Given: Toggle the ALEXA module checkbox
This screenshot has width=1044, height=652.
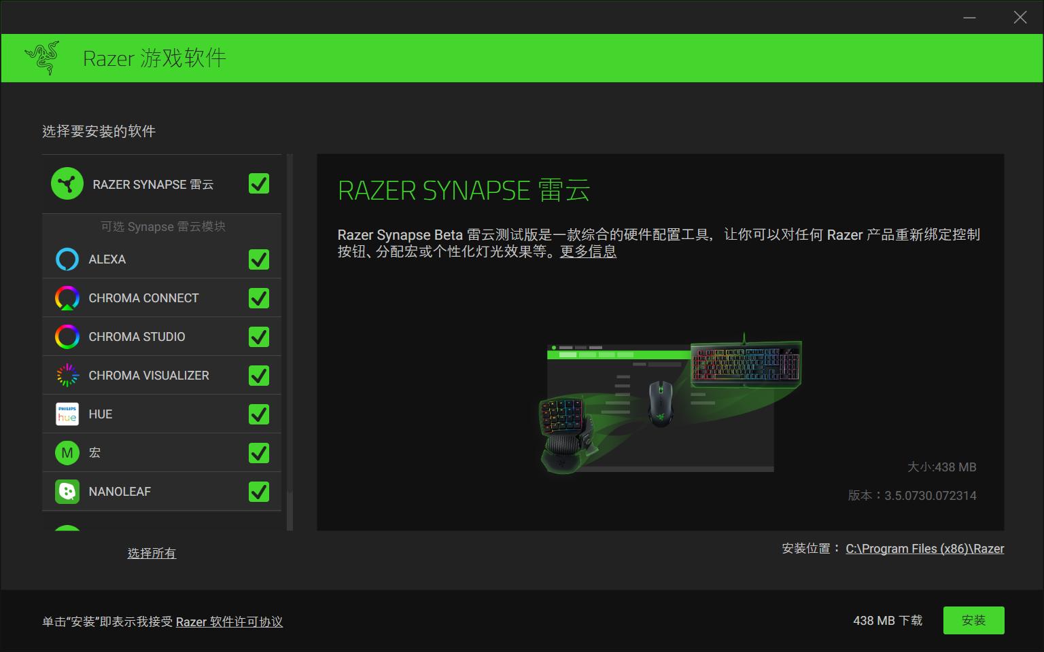Looking at the screenshot, I should (x=258, y=259).
